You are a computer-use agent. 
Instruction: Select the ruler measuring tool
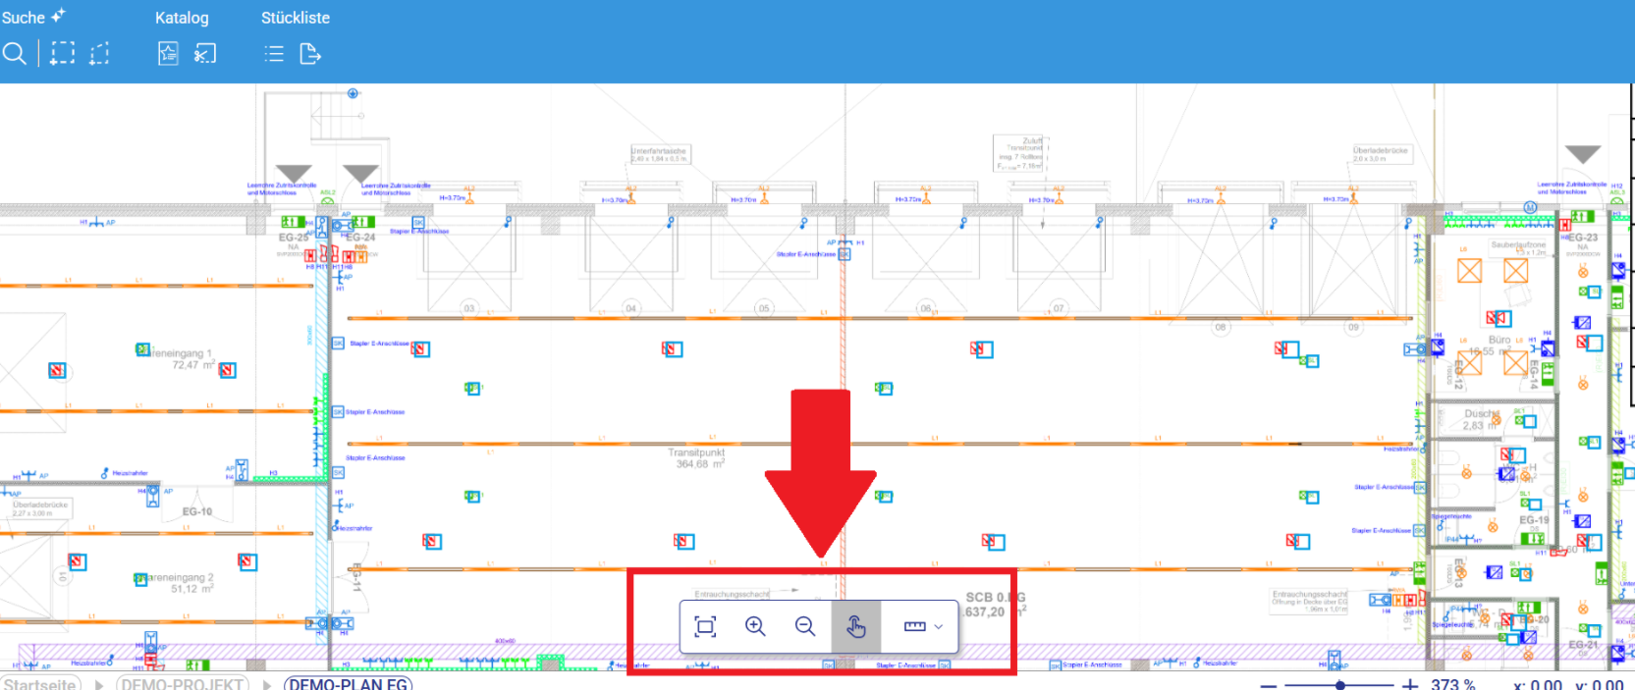tap(914, 626)
